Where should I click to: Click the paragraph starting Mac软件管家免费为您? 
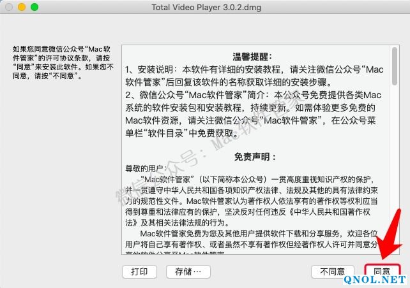coord(252,243)
